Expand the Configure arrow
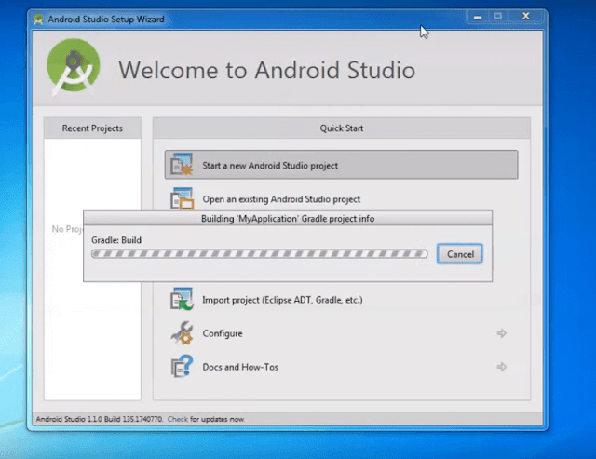 click(501, 333)
